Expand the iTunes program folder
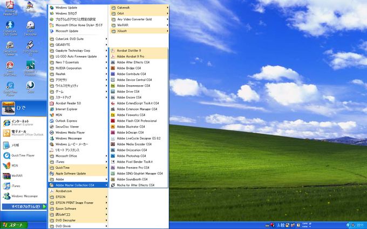Viewport: 367px width, 229px height. [x=78, y=162]
